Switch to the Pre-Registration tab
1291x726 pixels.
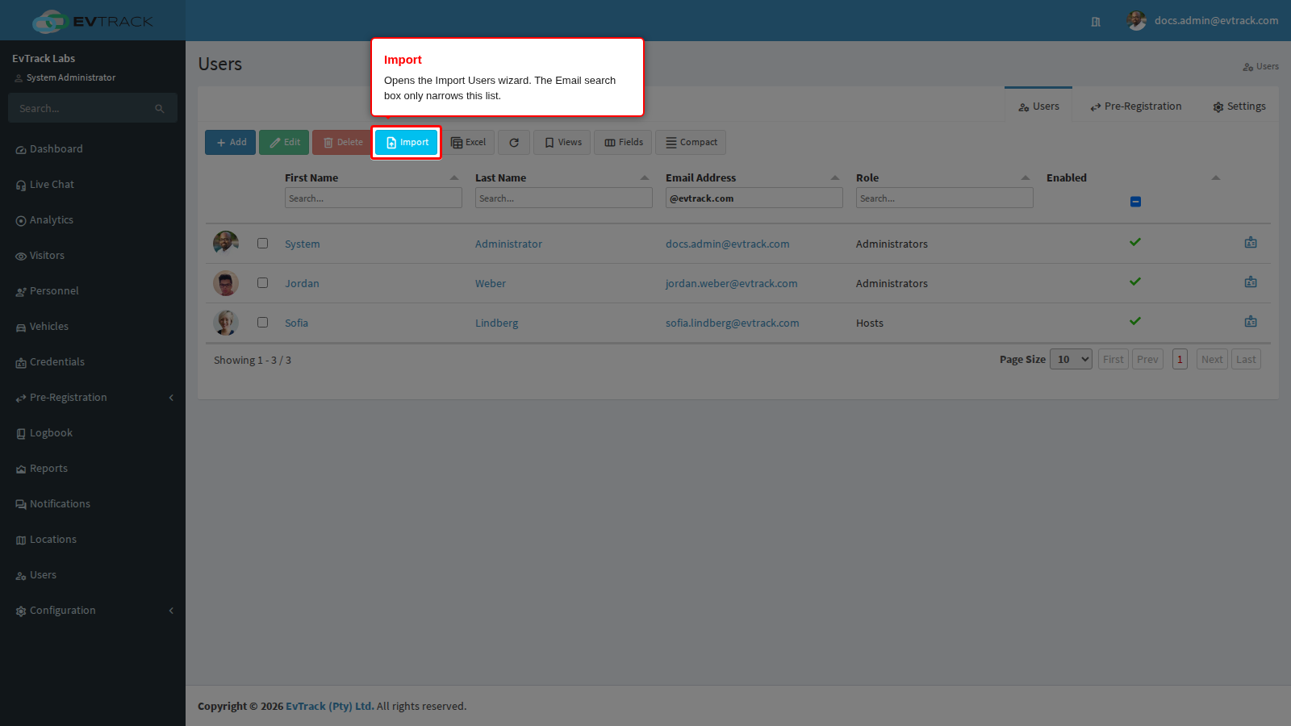(x=1135, y=106)
